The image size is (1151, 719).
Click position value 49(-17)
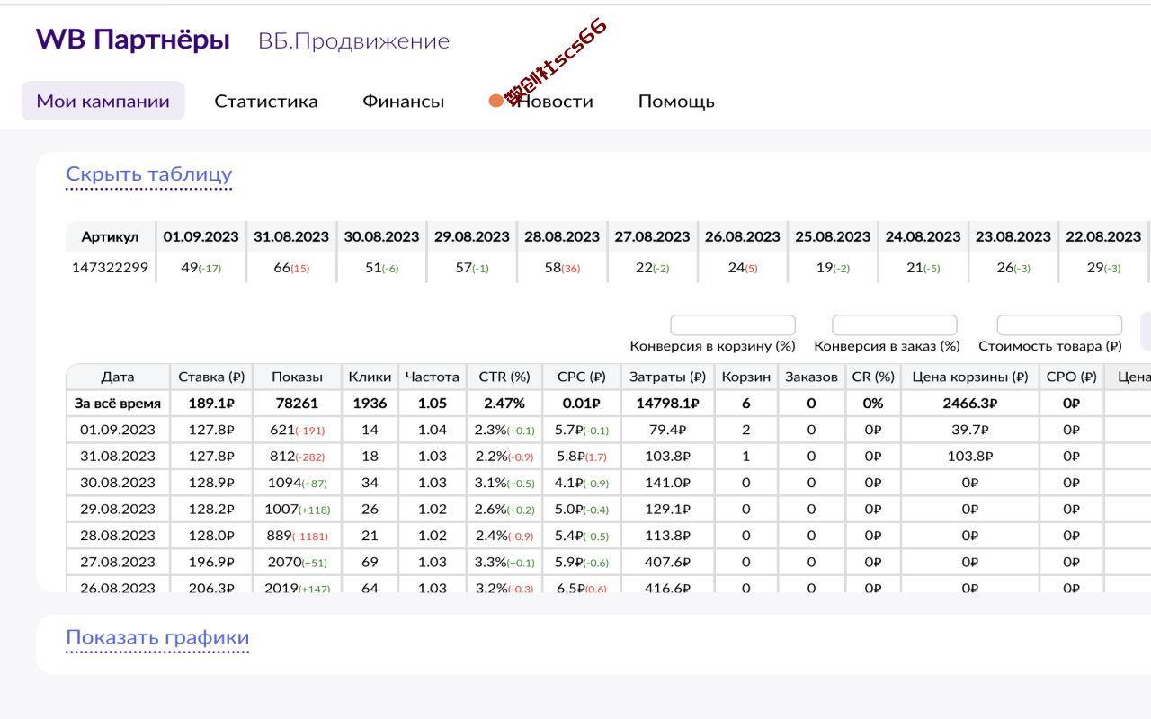pyautogui.click(x=201, y=268)
